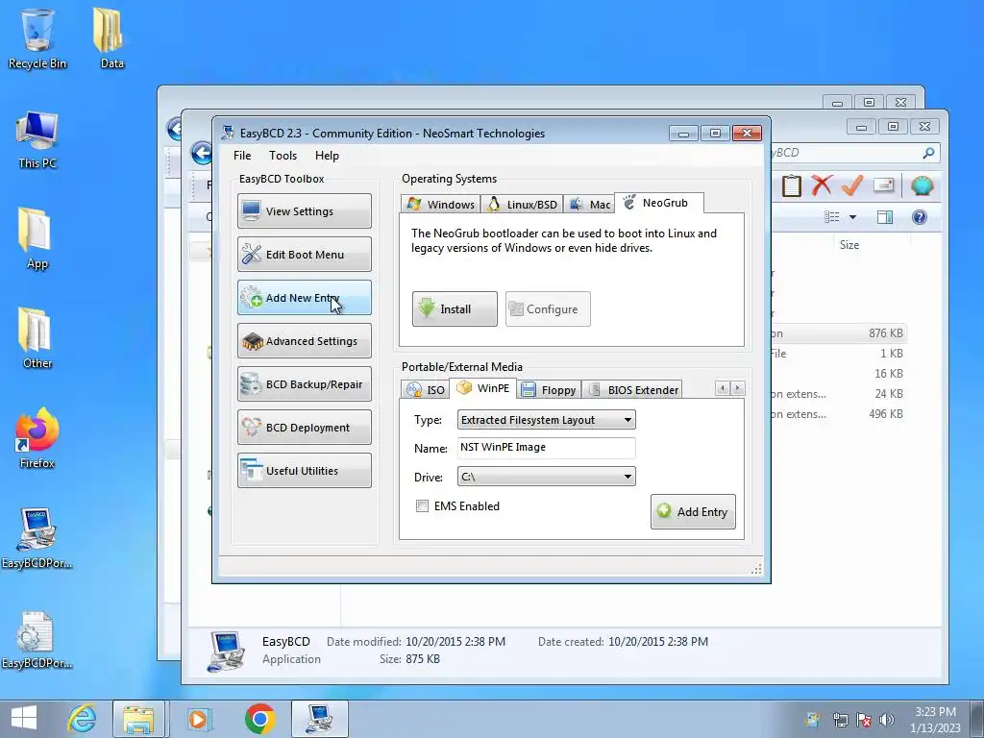The image size is (984, 738).
Task: Open Useful Utilities section
Action: pyautogui.click(x=305, y=471)
